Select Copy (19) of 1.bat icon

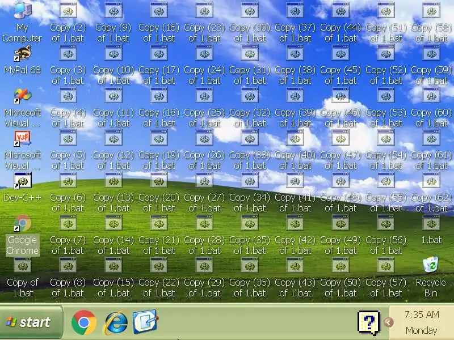(159, 138)
